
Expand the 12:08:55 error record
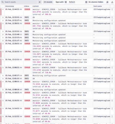(x=3, y=68)
